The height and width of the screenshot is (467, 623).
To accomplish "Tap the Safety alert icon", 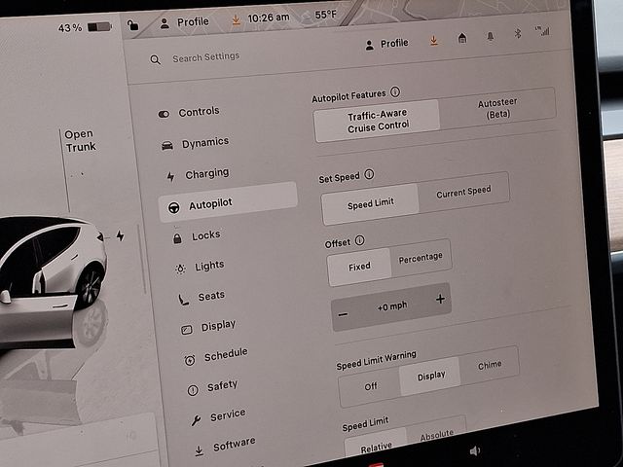I will tap(193, 390).
